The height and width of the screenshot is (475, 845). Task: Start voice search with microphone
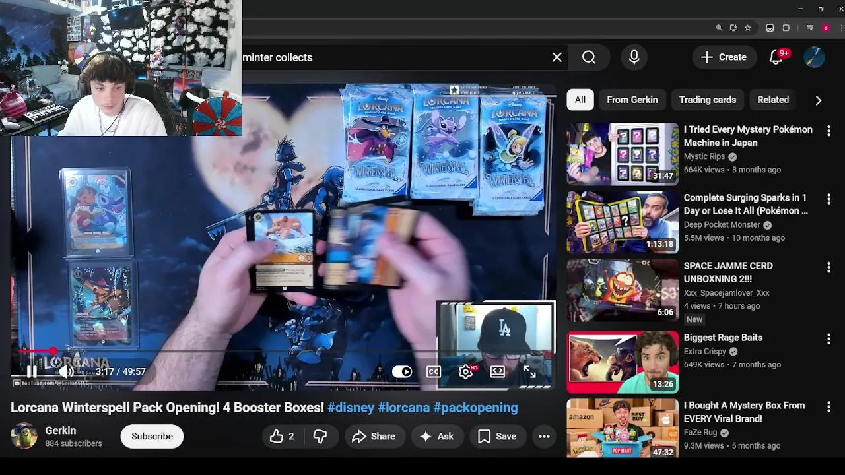(634, 57)
